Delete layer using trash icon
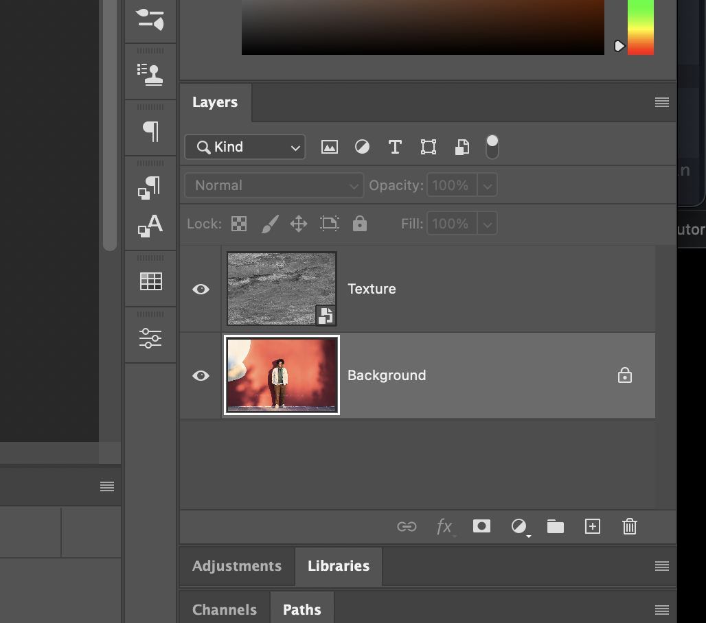 [x=629, y=526]
